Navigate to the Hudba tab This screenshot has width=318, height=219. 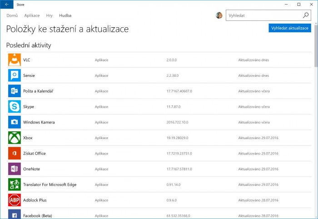(x=65, y=15)
